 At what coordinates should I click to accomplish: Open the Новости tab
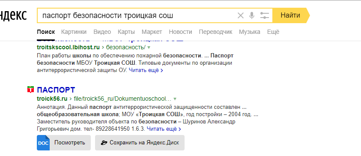coord(181,32)
